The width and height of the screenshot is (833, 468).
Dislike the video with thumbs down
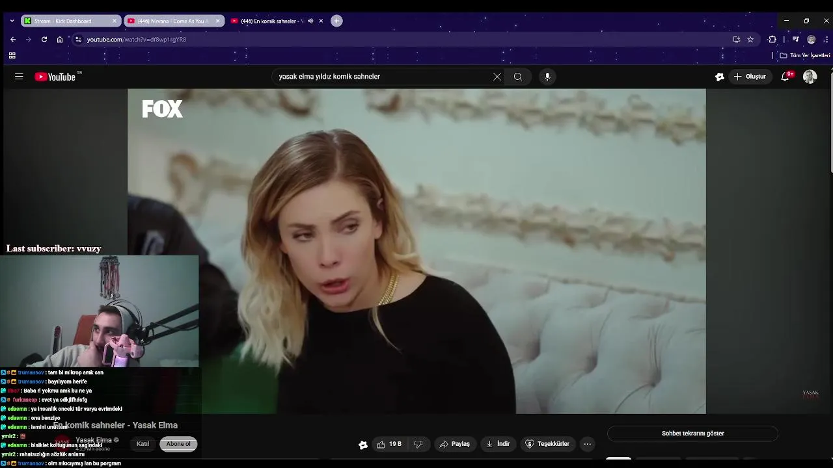pos(418,444)
